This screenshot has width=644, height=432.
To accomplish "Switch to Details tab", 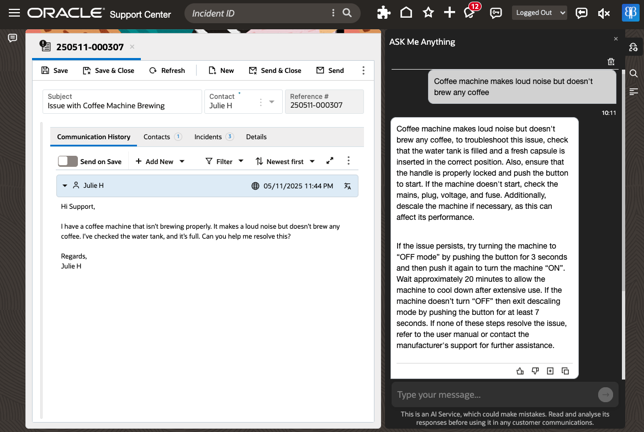I will tap(256, 137).
